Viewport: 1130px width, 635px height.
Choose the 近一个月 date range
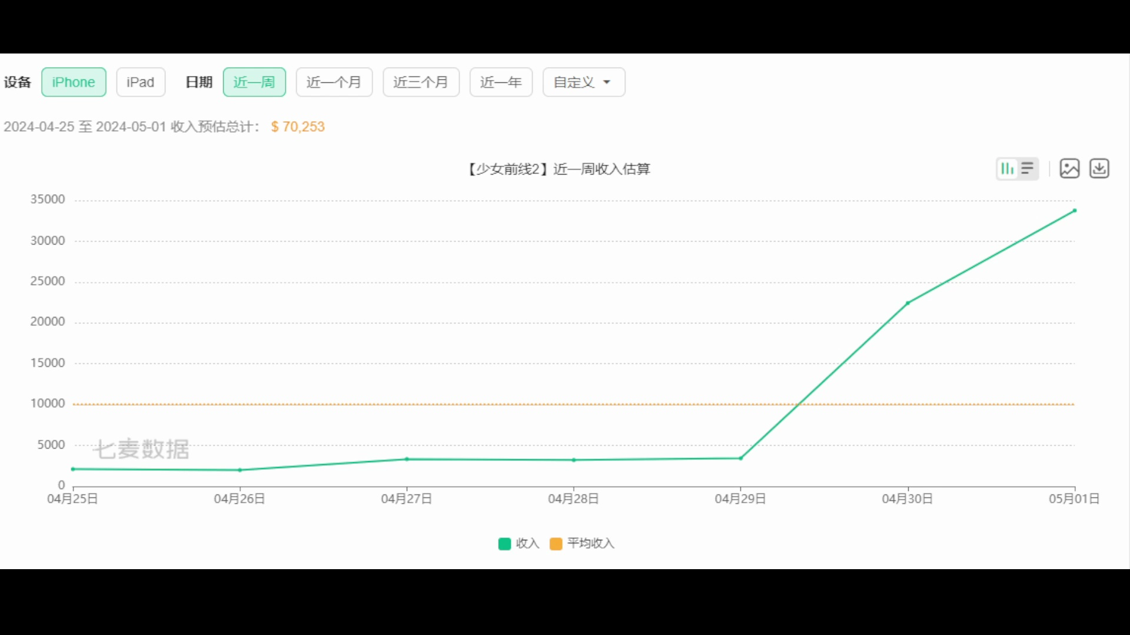pyautogui.click(x=334, y=82)
